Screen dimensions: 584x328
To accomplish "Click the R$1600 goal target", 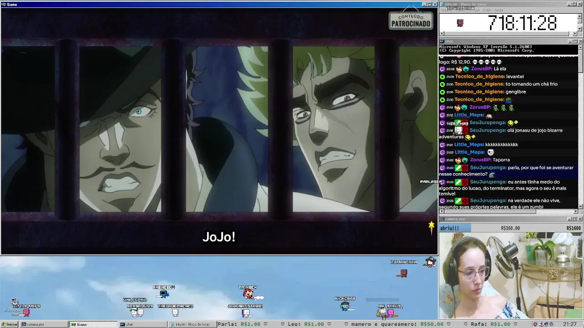I will point(574,228).
